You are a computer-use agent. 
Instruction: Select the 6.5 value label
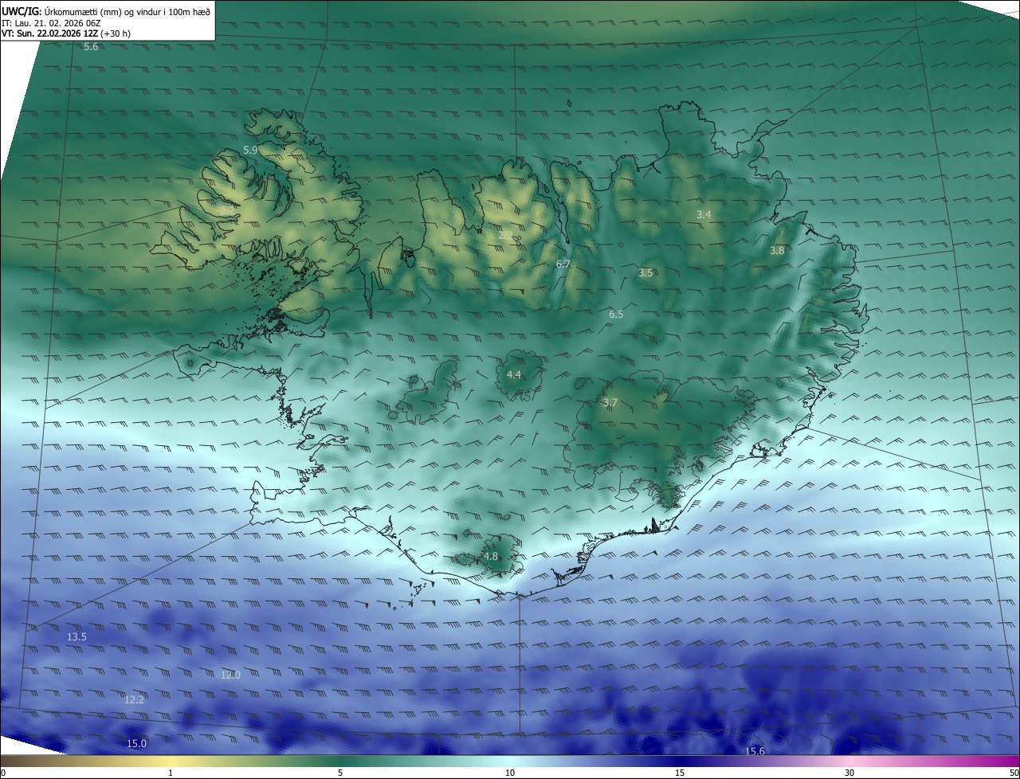click(x=616, y=315)
